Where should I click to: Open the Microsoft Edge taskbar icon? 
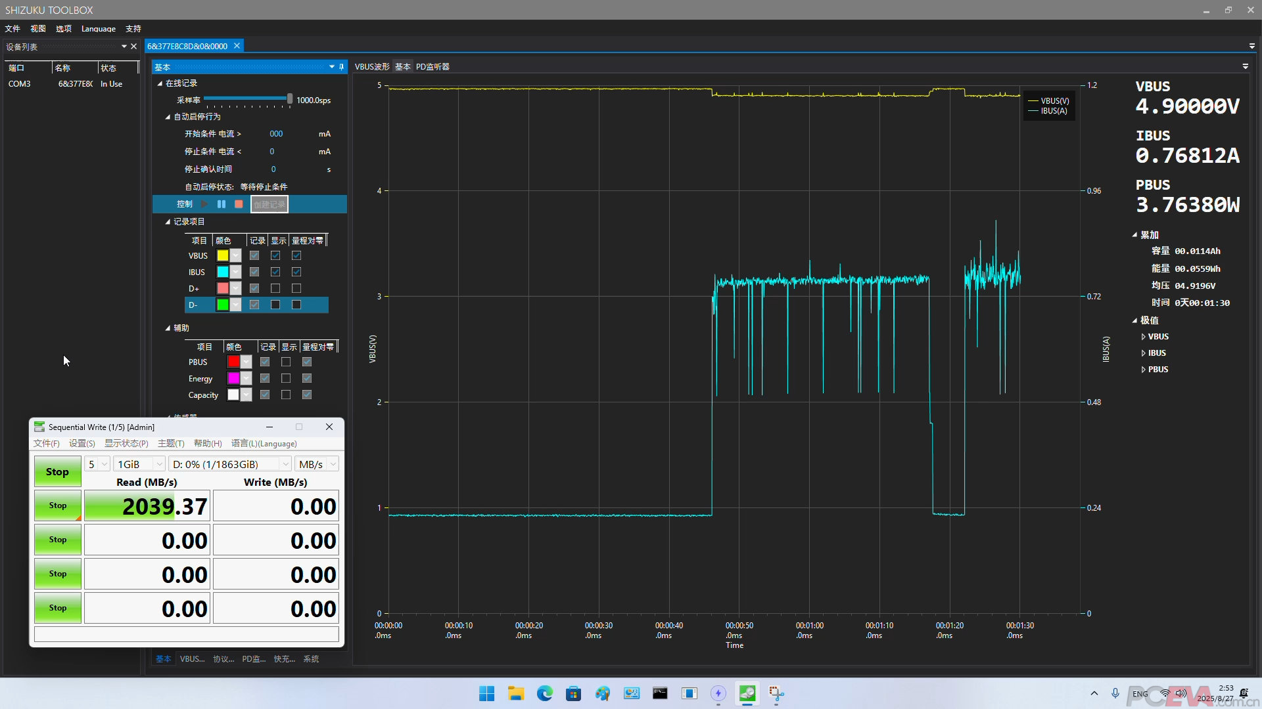(544, 693)
